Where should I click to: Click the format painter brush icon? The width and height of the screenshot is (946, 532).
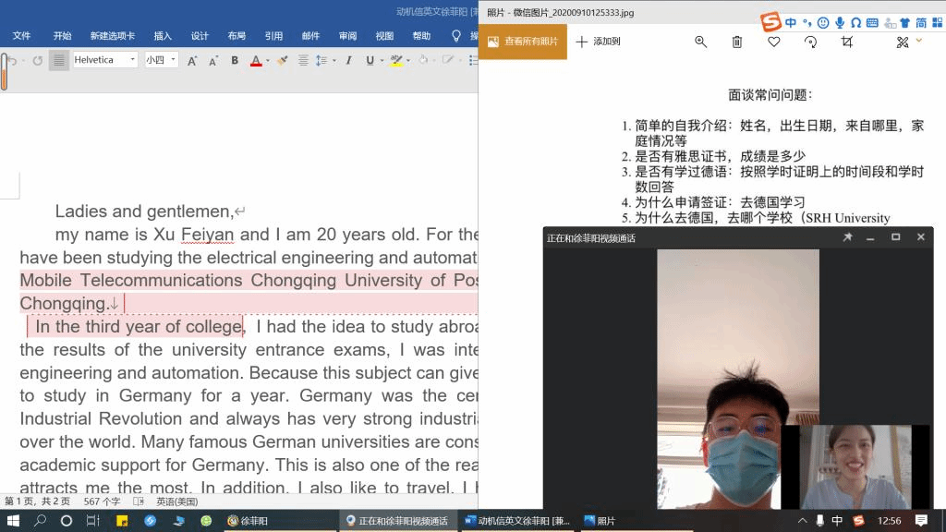[283, 61]
